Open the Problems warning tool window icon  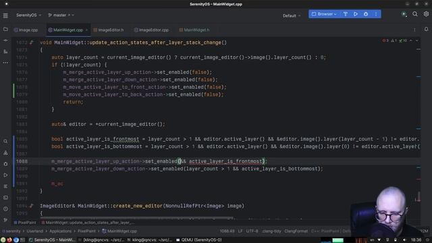pos(5,153)
